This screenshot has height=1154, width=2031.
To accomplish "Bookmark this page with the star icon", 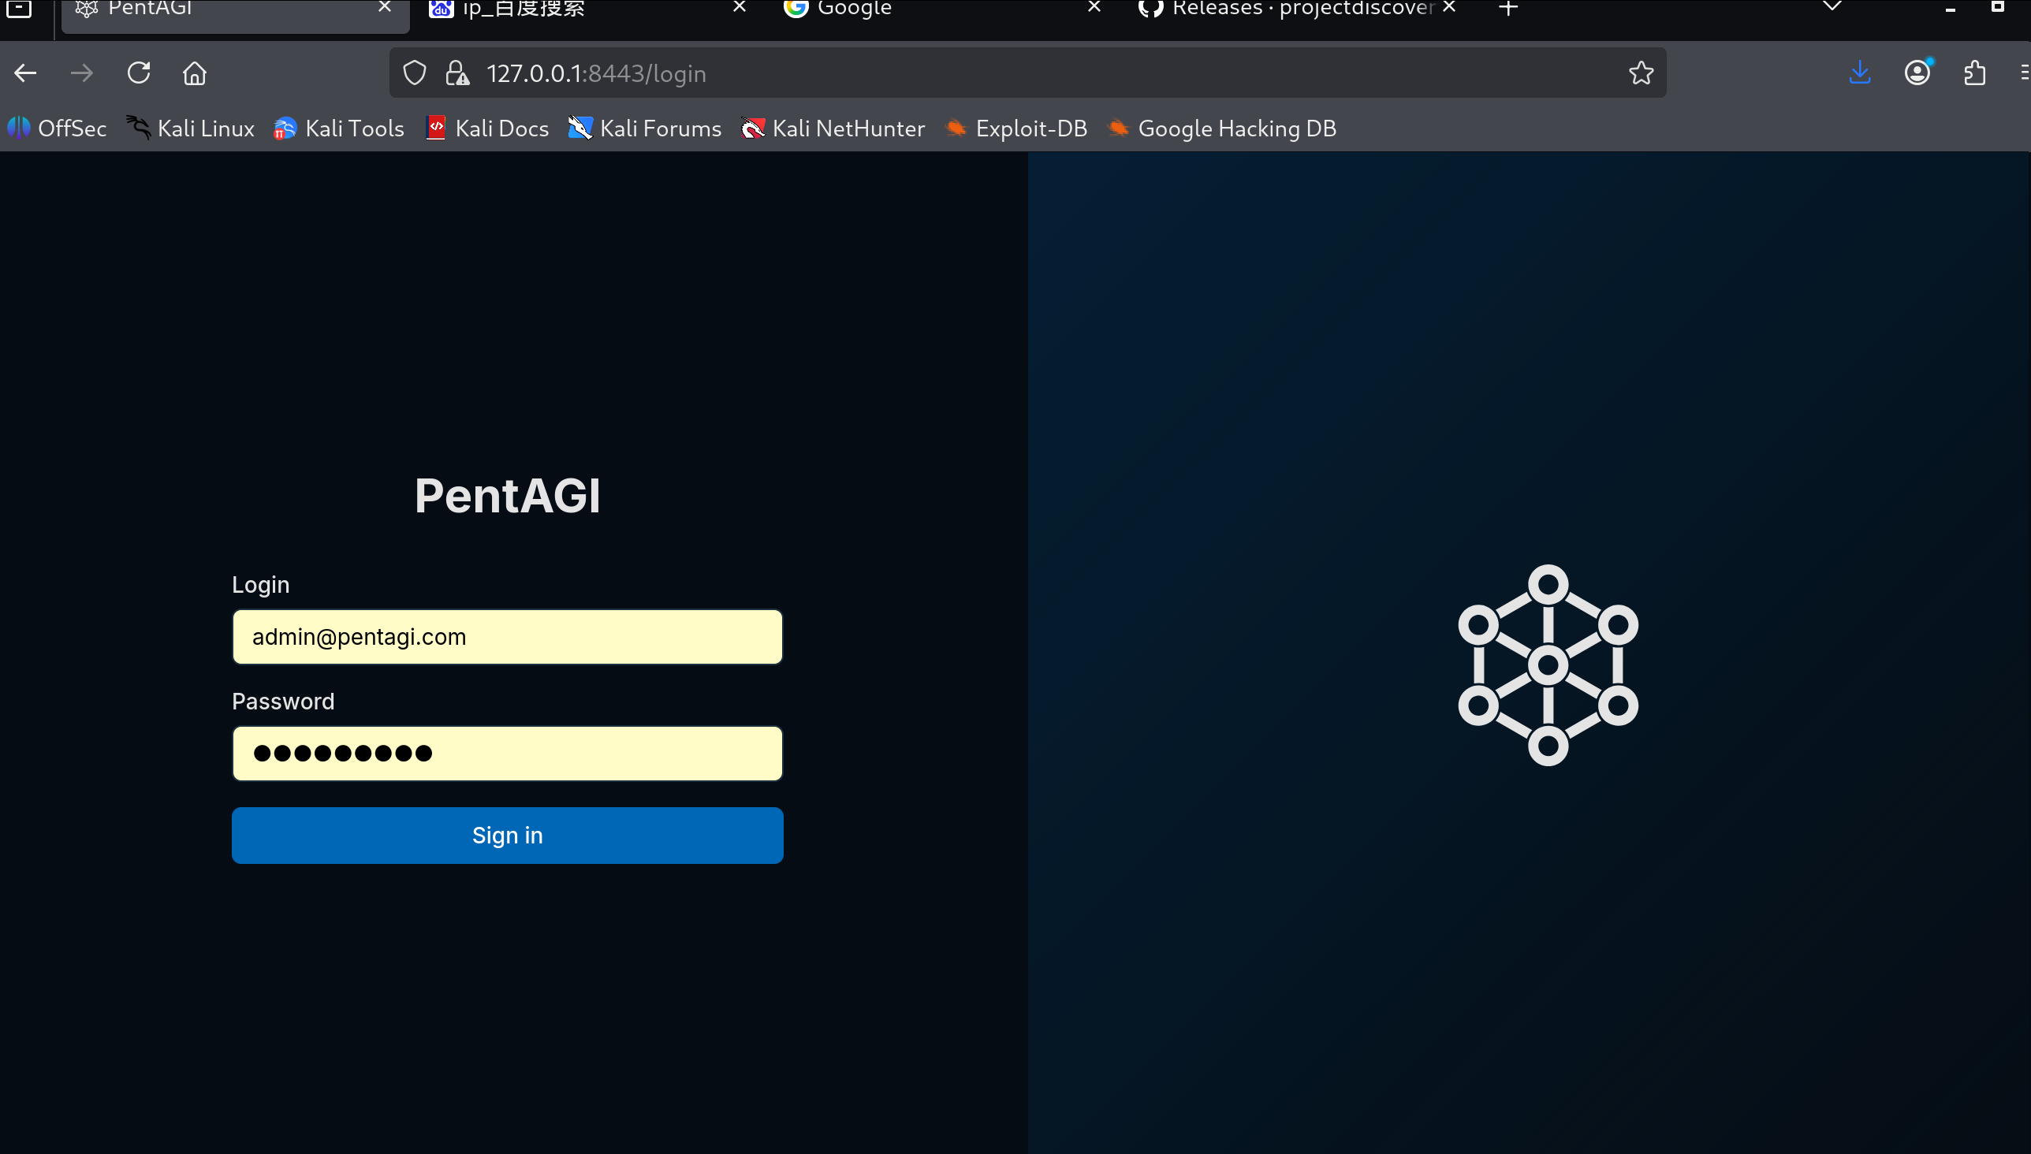I will point(1641,73).
